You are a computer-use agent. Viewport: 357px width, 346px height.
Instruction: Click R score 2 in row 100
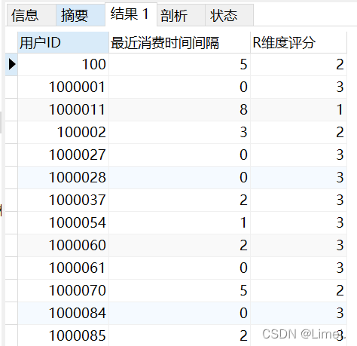(x=298, y=64)
